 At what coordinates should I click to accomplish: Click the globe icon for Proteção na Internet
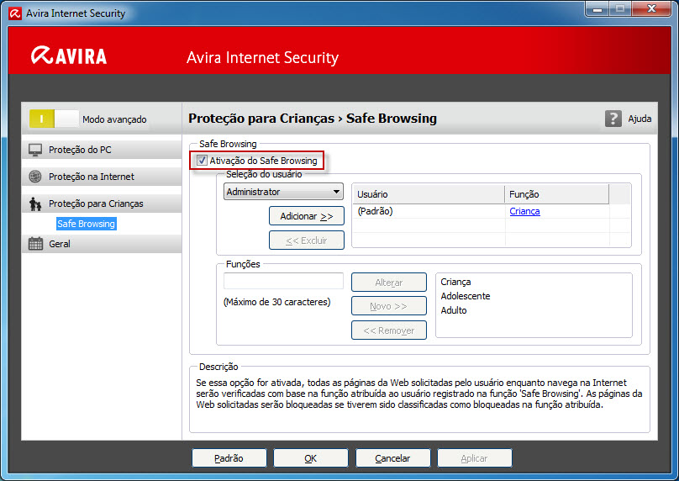click(x=35, y=177)
